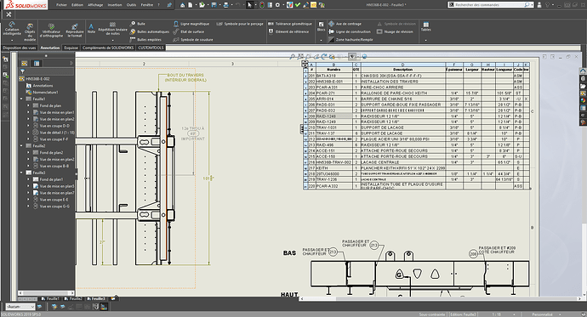Image resolution: width=587 pixels, height=317 pixels.
Task: Click balloon 208 near CÔTÉ CHAUFFEUR
Action: coord(473,254)
